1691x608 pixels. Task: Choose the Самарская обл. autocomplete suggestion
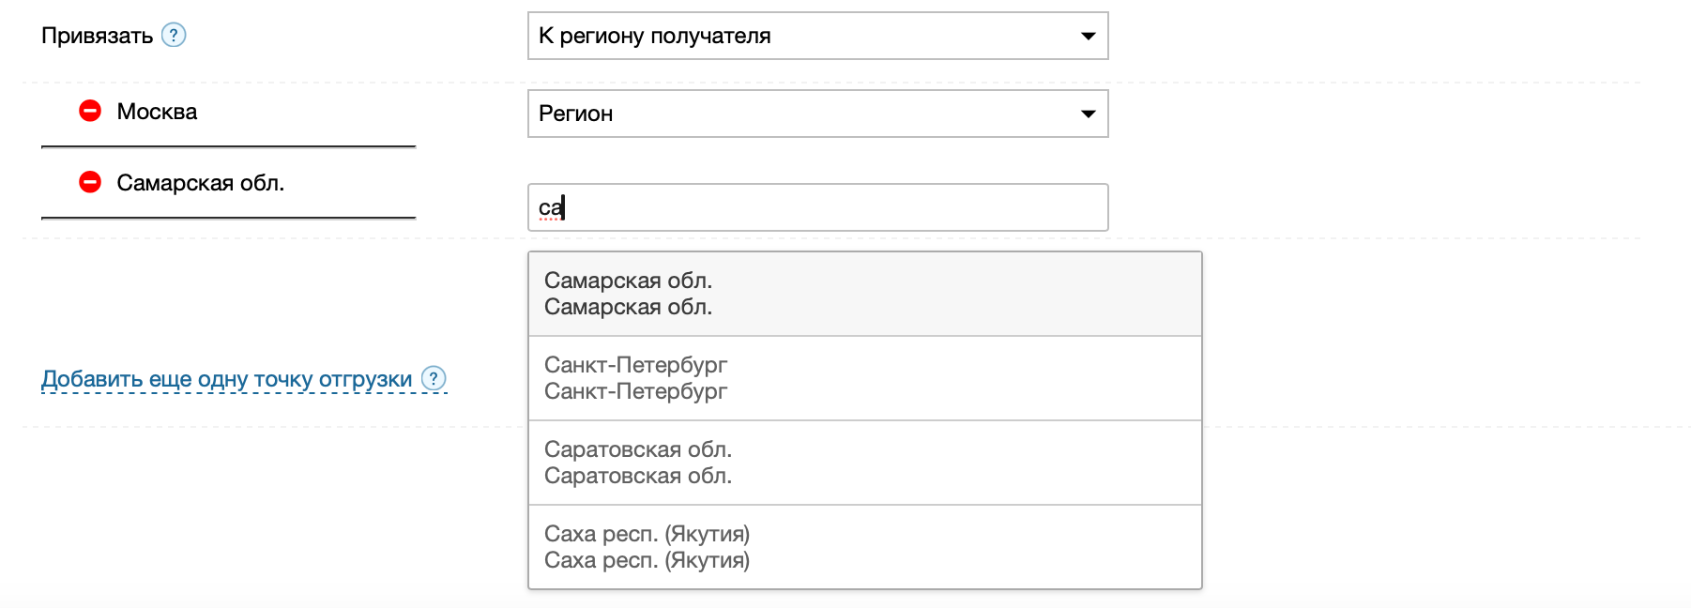(x=863, y=294)
